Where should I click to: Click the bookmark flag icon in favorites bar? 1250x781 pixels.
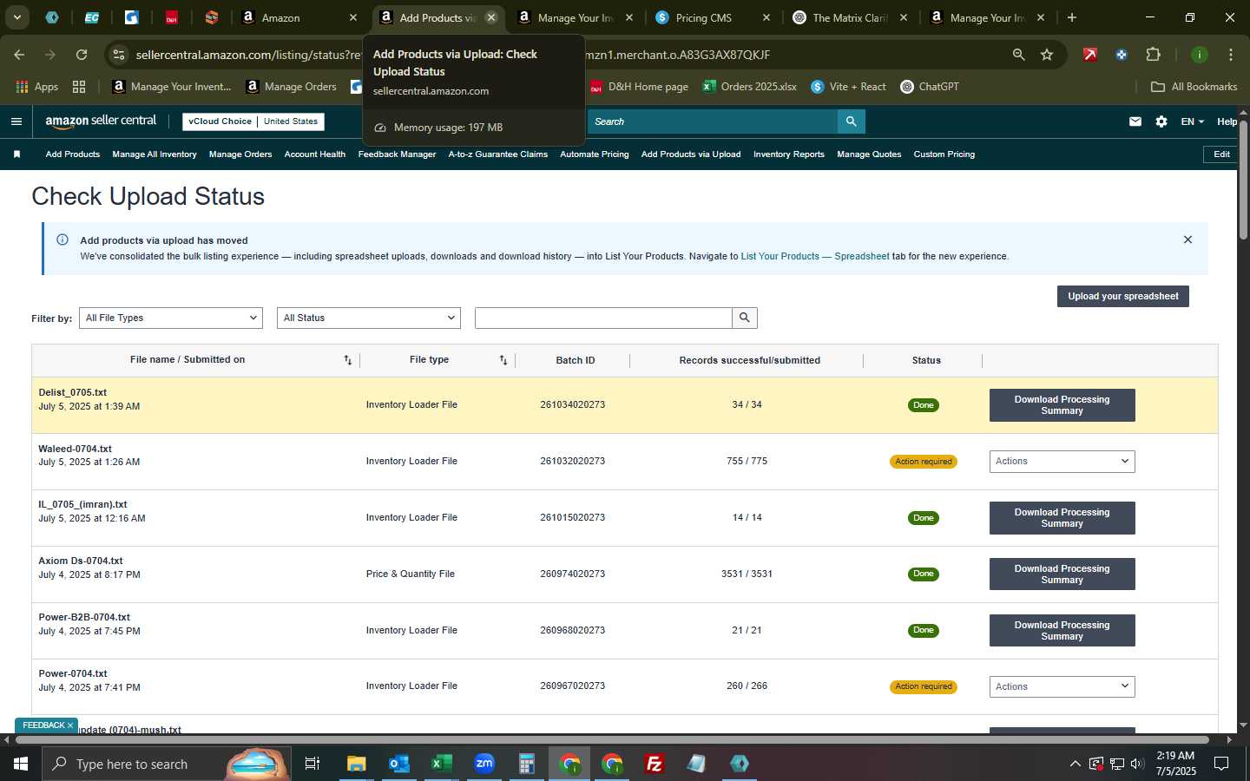click(16, 154)
